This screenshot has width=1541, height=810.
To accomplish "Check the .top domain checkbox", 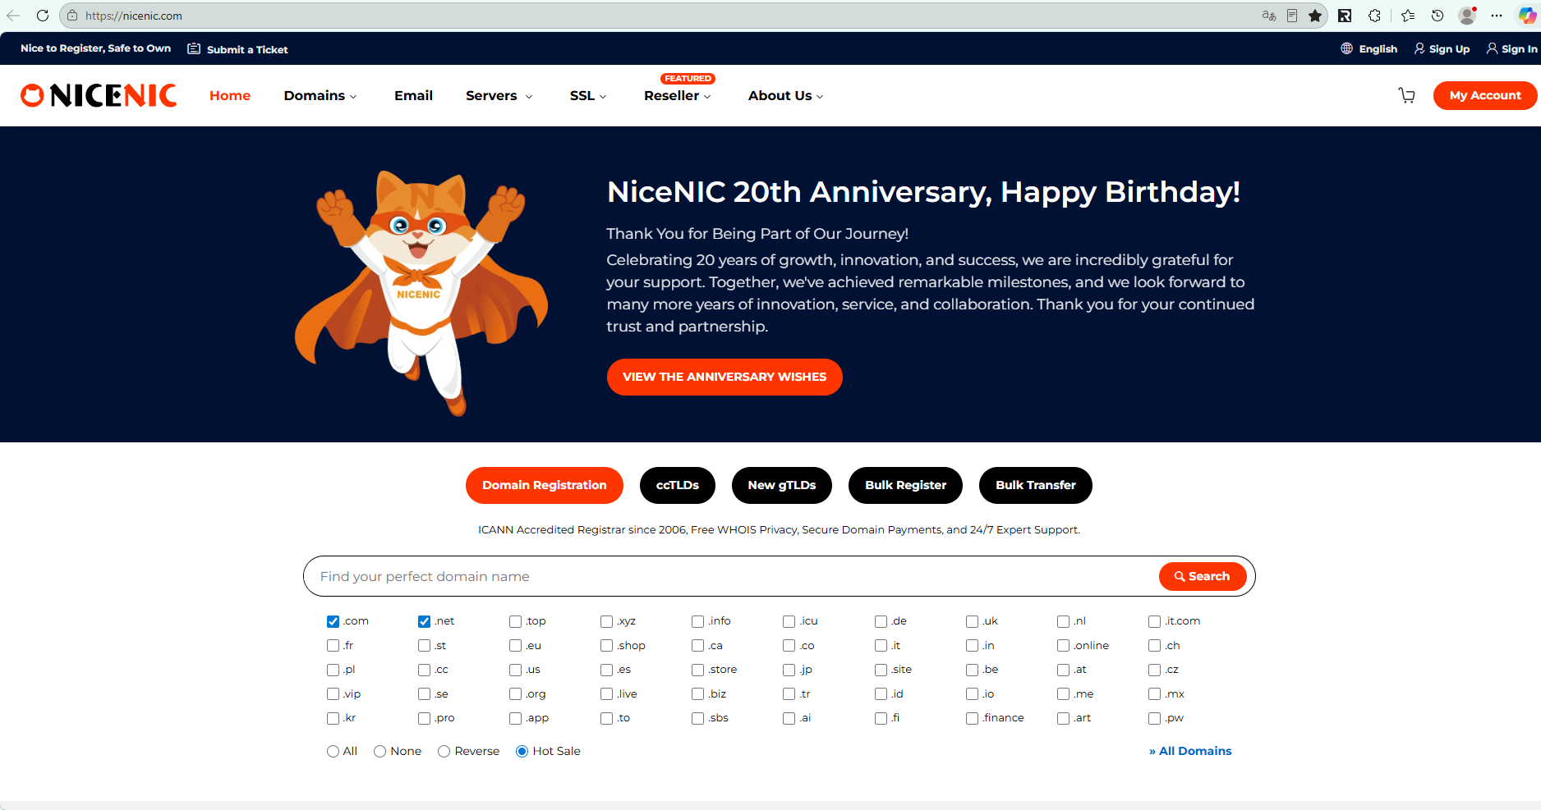I will (515, 621).
